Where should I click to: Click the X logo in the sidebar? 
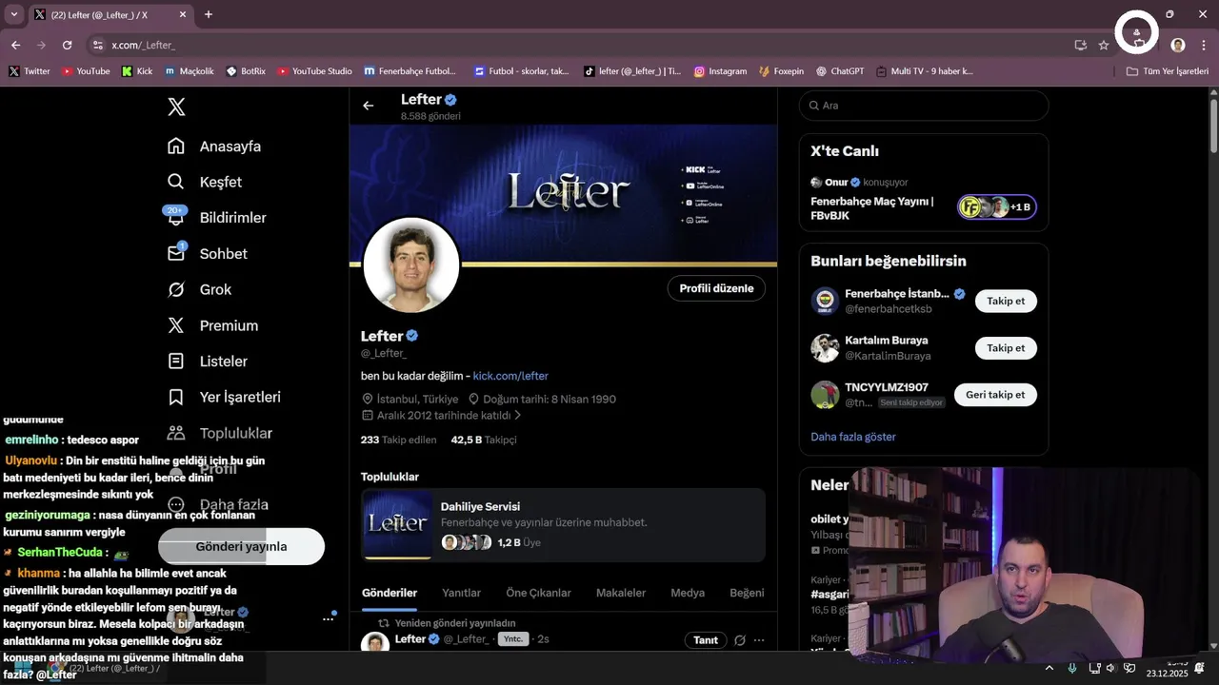pos(176,107)
